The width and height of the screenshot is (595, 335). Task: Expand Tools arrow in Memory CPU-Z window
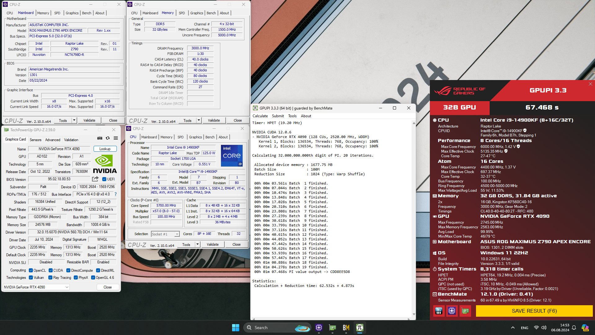coord(199,120)
